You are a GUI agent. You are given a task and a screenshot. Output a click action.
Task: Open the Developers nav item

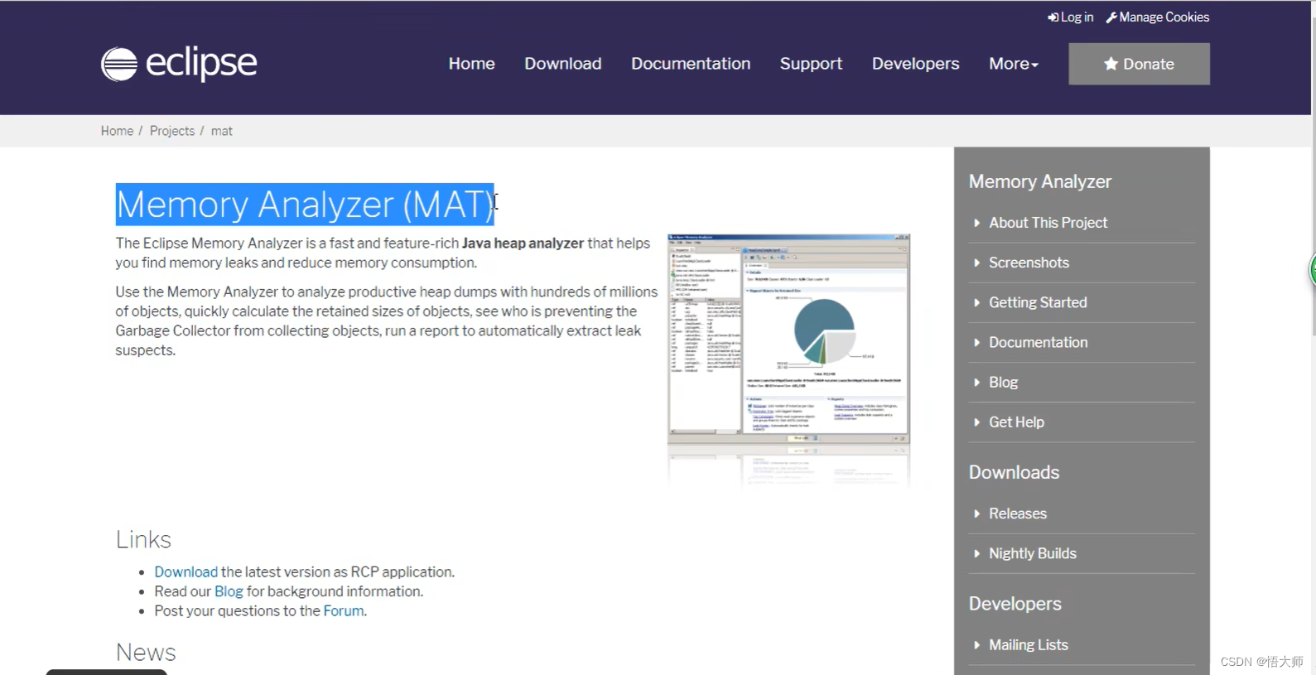coord(915,64)
